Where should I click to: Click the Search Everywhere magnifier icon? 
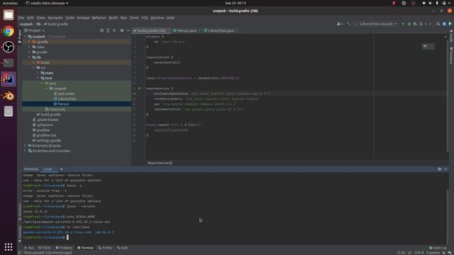point(438,24)
